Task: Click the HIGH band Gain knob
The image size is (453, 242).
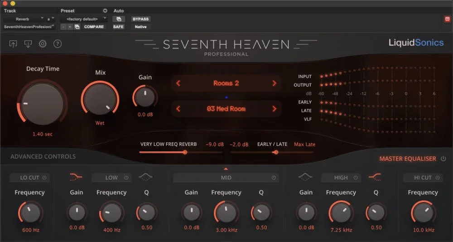Action: (x=306, y=213)
